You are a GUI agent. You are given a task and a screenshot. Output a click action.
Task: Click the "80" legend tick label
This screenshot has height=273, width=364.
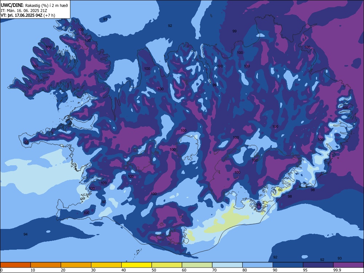click(x=245, y=270)
